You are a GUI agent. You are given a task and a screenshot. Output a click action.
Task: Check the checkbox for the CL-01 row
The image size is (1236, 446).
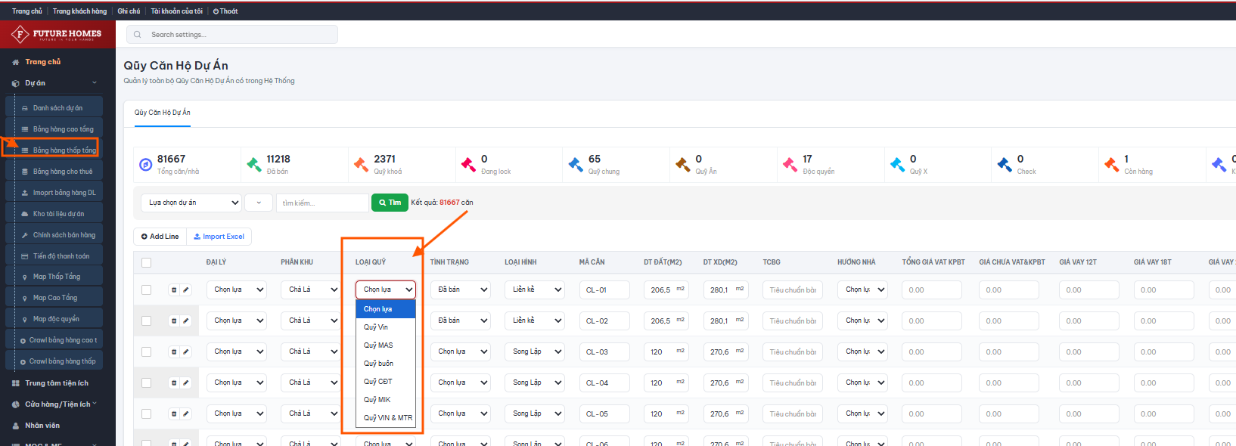(146, 290)
